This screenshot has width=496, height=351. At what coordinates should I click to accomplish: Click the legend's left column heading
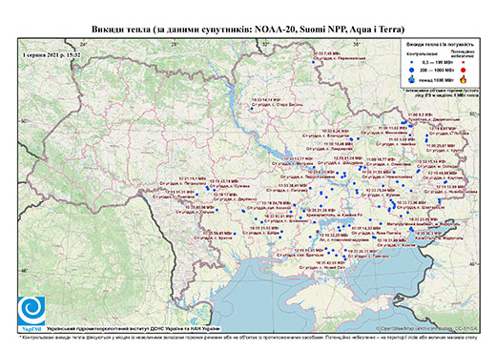[423, 53]
